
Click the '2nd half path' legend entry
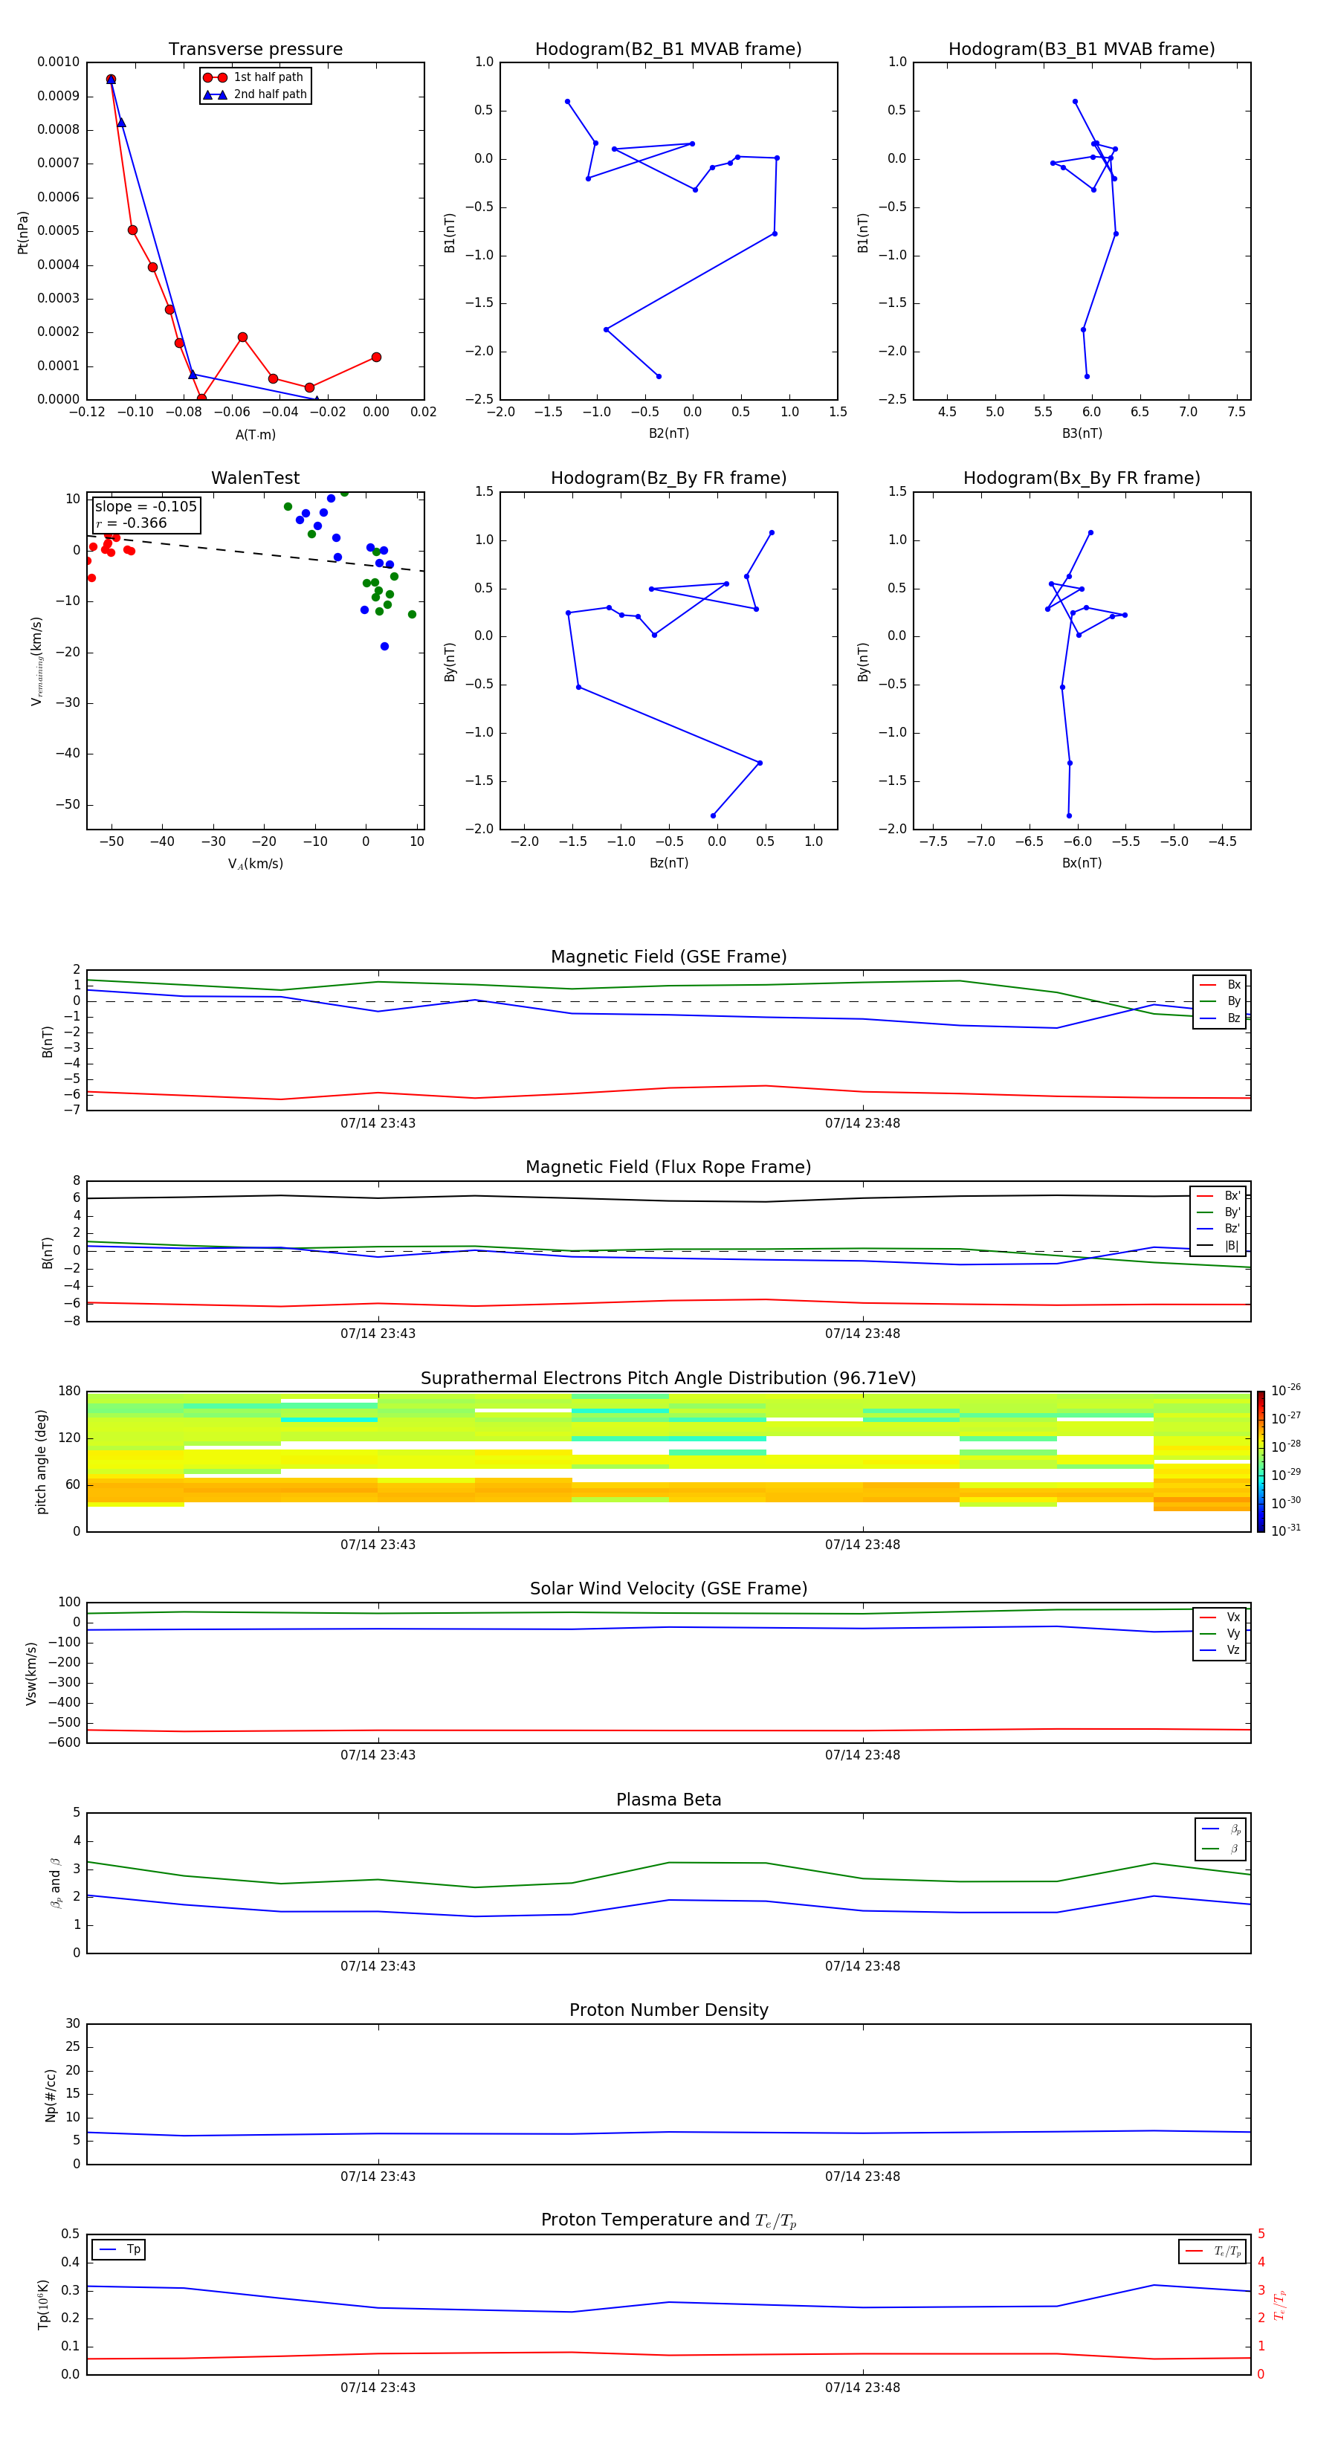(256, 94)
